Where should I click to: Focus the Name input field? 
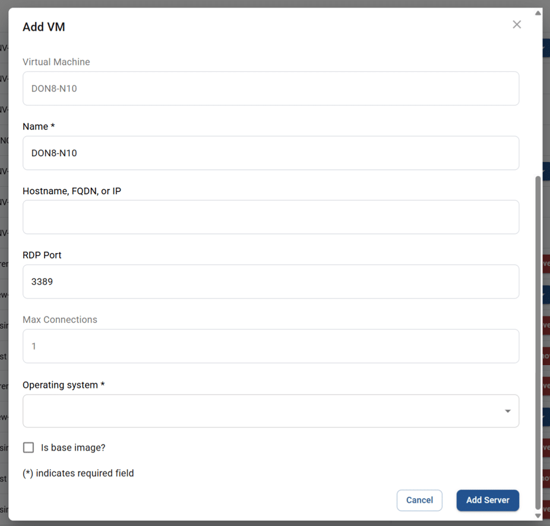(x=271, y=153)
